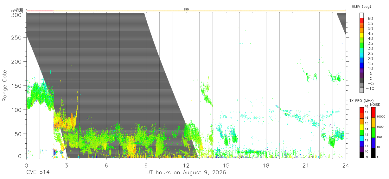Click the red top NOISE colorbar block

coord(373,112)
